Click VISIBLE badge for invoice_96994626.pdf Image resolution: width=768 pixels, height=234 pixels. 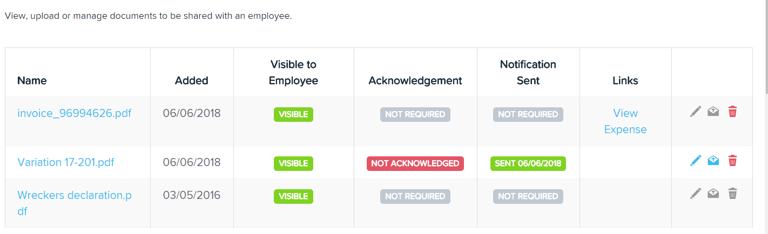[293, 114]
